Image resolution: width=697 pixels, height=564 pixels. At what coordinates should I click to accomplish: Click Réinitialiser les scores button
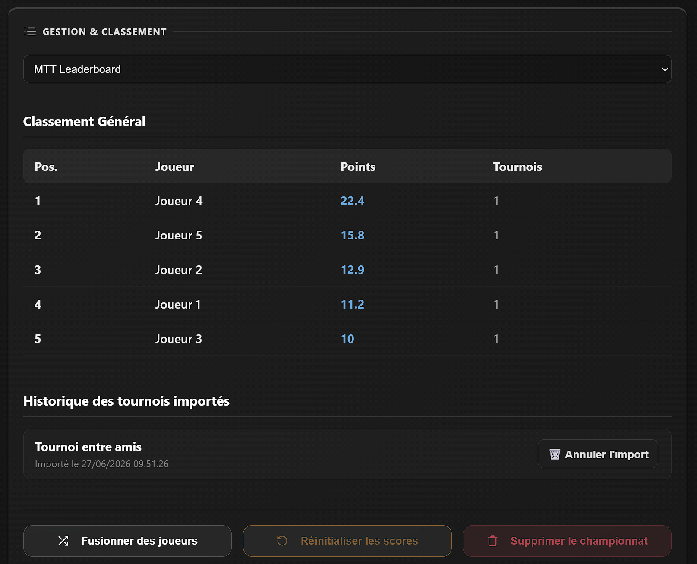[x=347, y=541]
